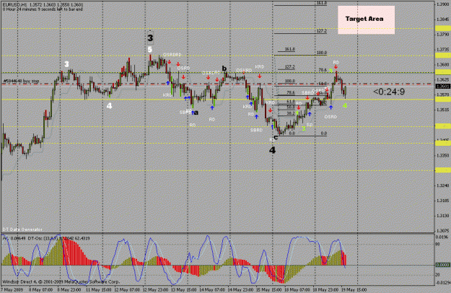The width and height of the screenshot is (451, 293).
Task: Click the <0:24:9 bar countdown text
Action: [389, 92]
